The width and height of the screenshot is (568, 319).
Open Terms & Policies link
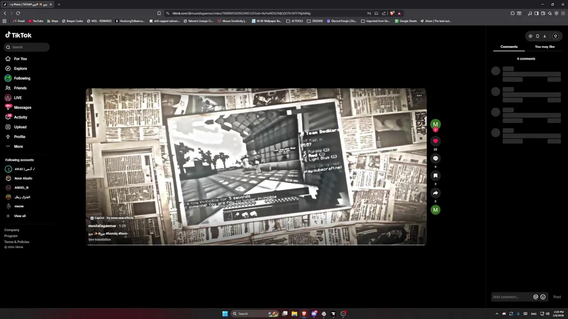(x=17, y=242)
